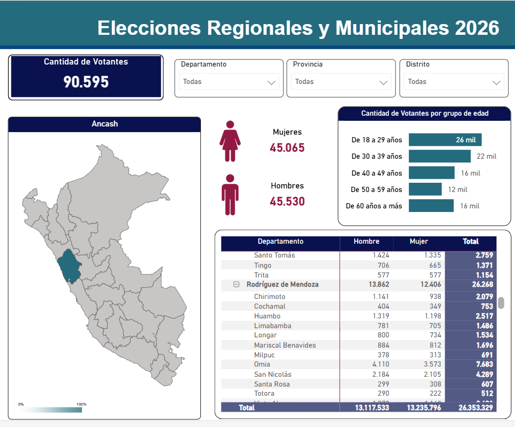Viewport: 515px width, 427px height.
Task: Click the 'De 18 a 29 años' bar
Action: tap(445, 140)
